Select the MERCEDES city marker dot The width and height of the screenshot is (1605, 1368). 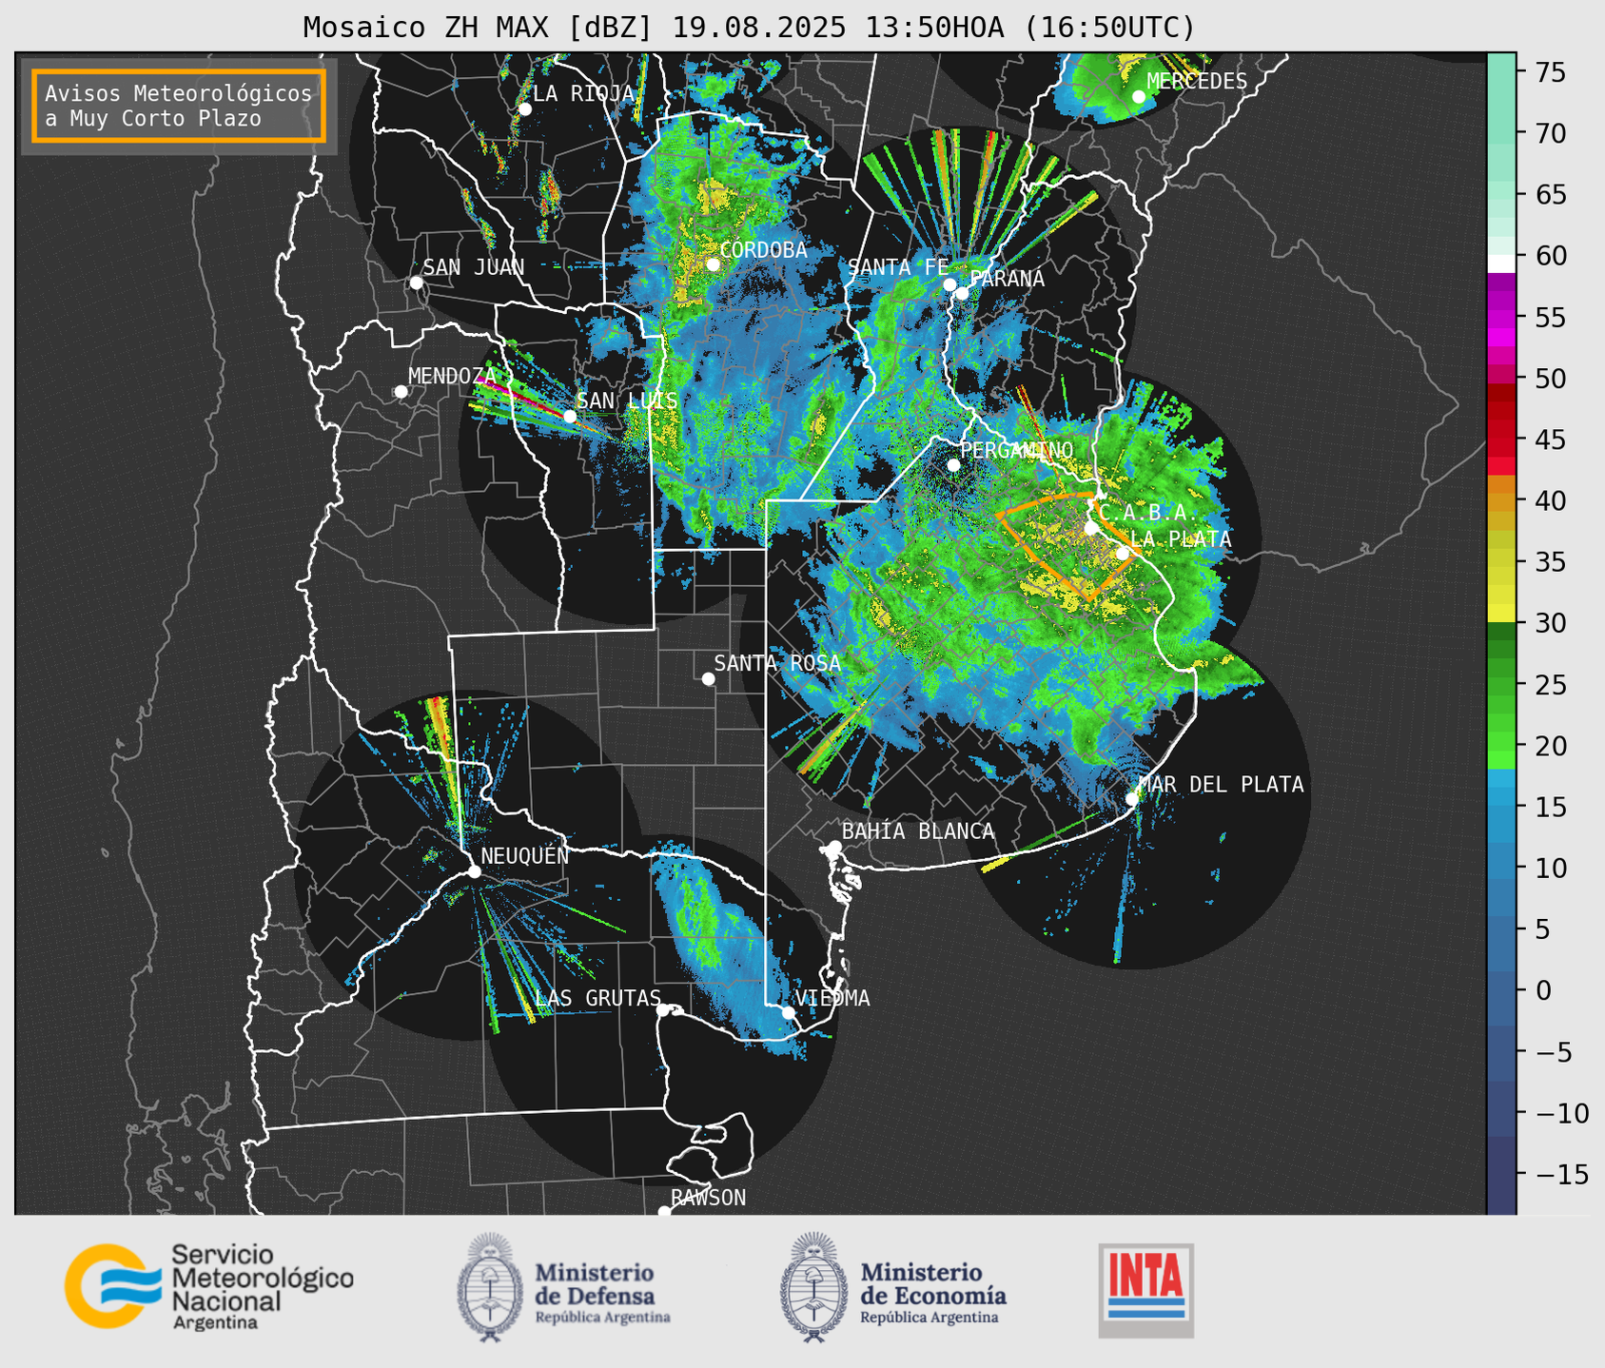coord(1139,97)
